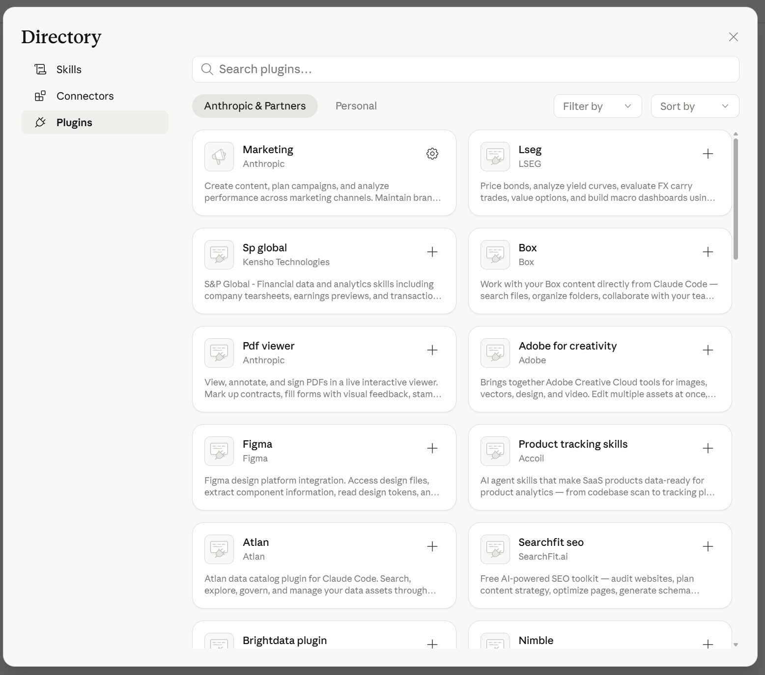Open the Sp global plugin title
765x675 pixels.
coord(265,248)
